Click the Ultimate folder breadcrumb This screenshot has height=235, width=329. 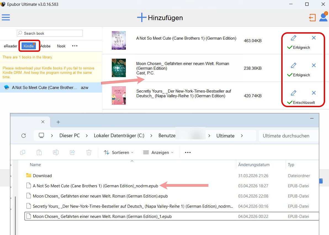tap(225, 136)
